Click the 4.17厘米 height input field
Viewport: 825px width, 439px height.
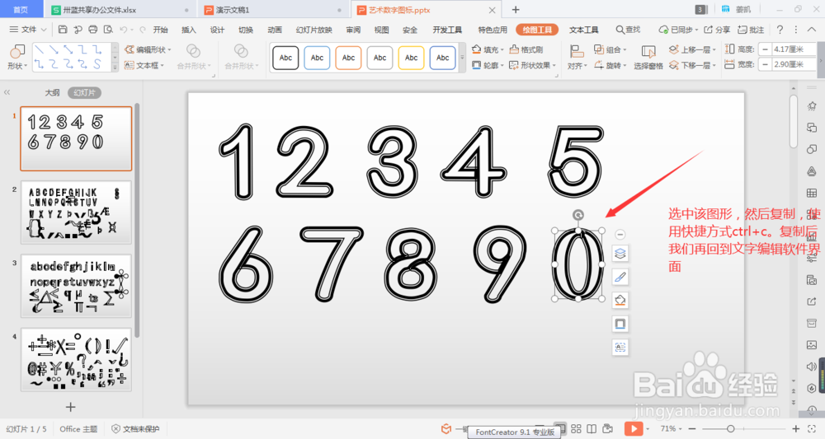point(792,49)
